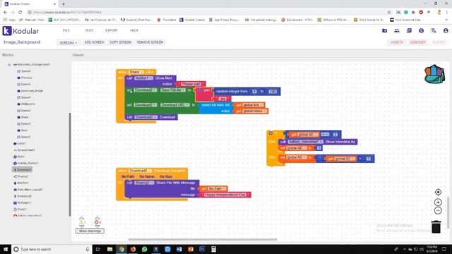Open the Kodular backpack icon

point(434,74)
